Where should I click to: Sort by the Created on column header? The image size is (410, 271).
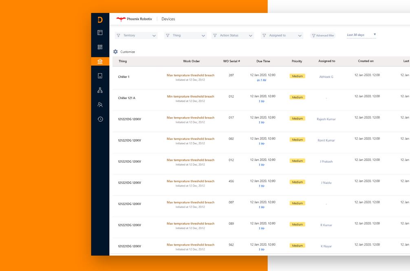pos(366,61)
